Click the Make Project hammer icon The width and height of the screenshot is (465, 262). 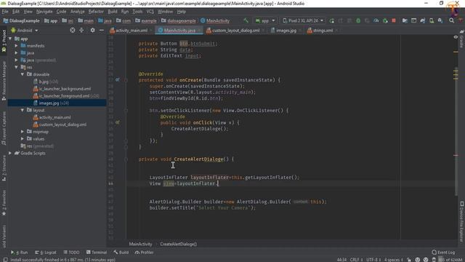(x=246, y=20)
